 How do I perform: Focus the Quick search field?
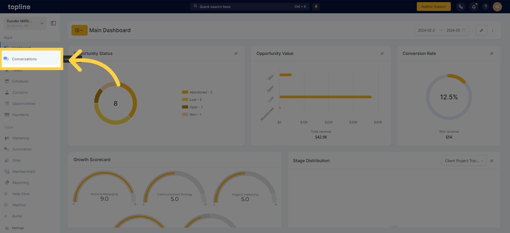[x=250, y=7]
